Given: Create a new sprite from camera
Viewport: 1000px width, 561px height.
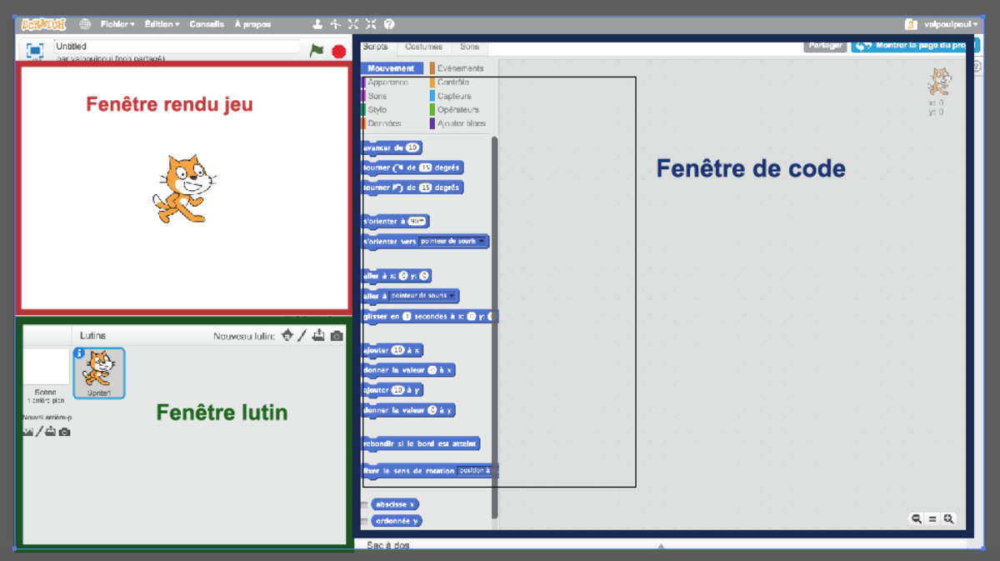Looking at the screenshot, I should 337,335.
